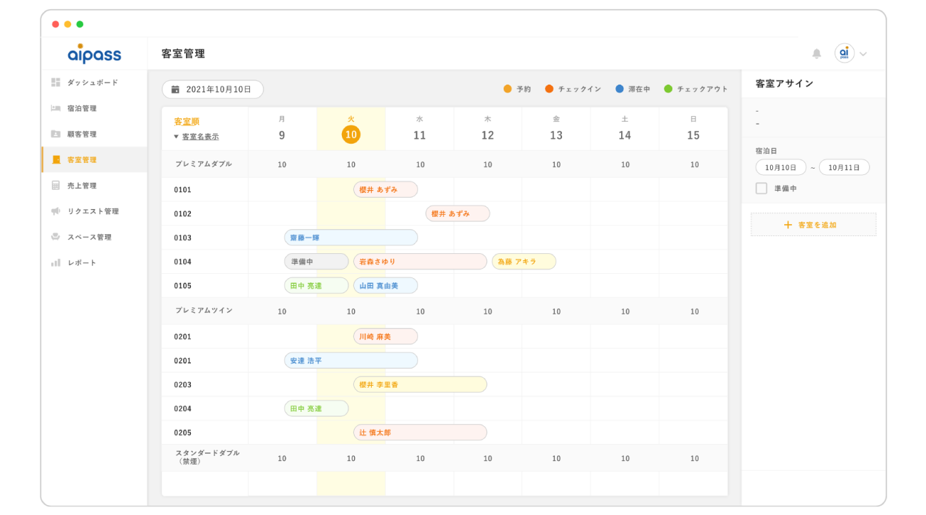This screenshot has width=926, height=515.
Task: Click the 客室順 sort link
Action: [187, 122]
